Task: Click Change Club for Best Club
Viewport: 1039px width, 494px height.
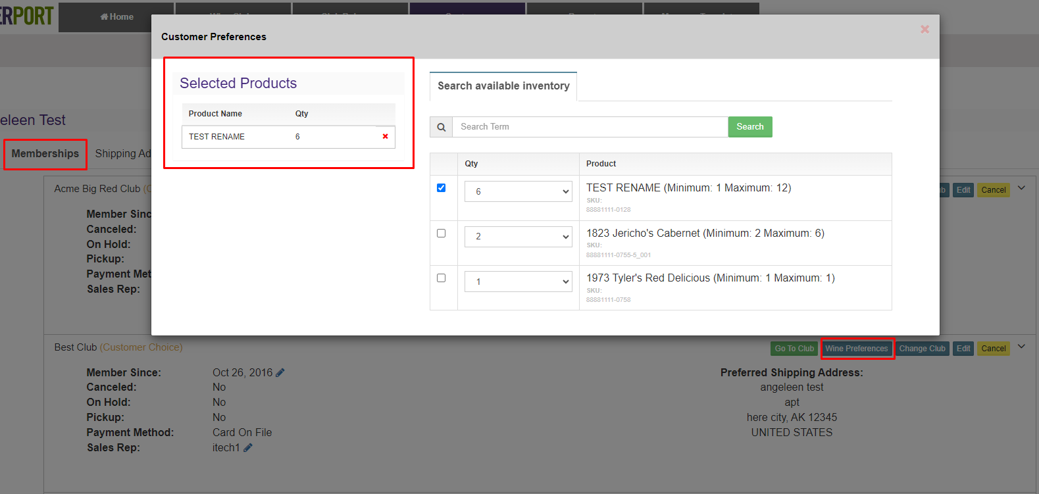Action: click(922, 349)
